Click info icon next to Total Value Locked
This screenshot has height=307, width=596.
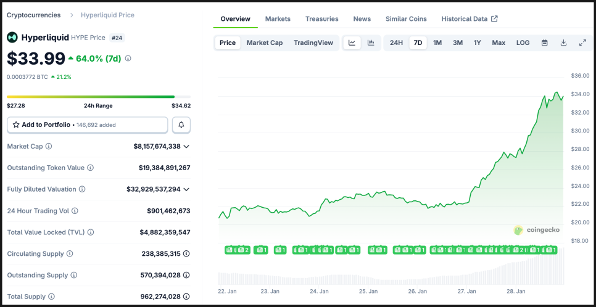[91, 232]
